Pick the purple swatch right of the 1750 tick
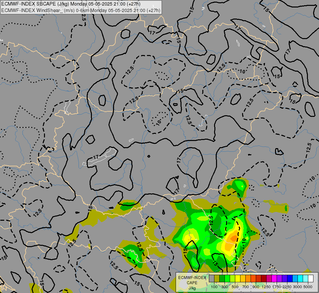Viewport: 319px width, 293px height. (279, 279)
